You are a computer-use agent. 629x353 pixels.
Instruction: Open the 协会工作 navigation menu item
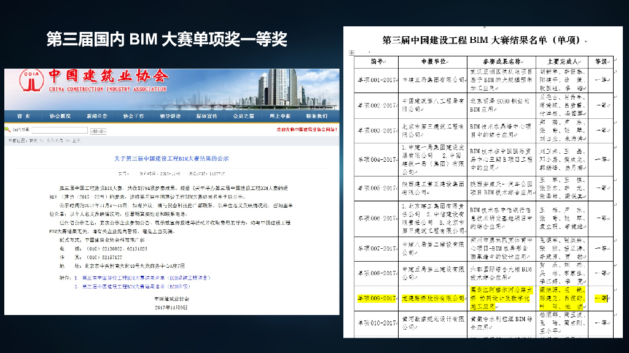tap(133, 116)
